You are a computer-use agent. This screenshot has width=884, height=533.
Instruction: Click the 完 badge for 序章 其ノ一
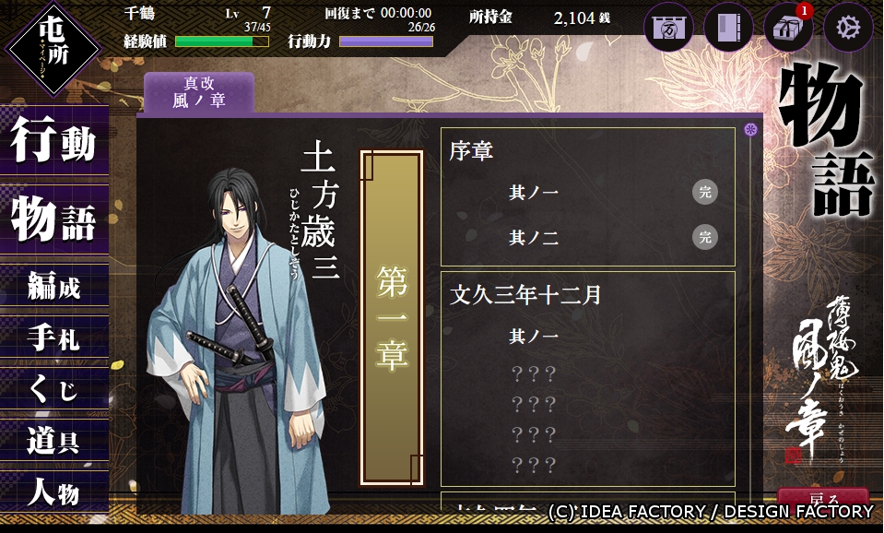click(x=705, y=193)
